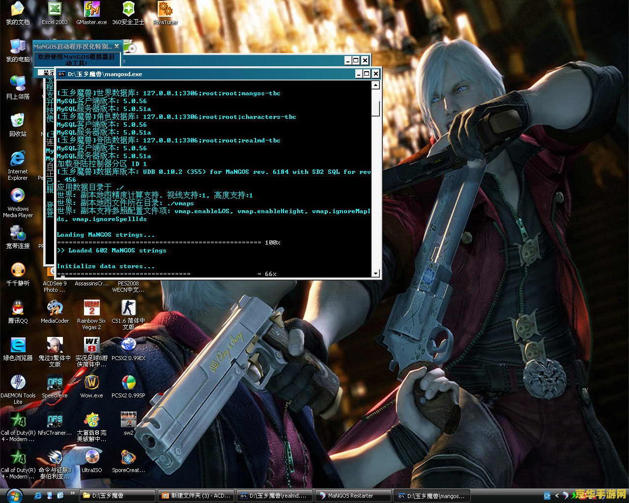Launch the 鬼泣3繁体中文版 shortcut

coord(55,352)
